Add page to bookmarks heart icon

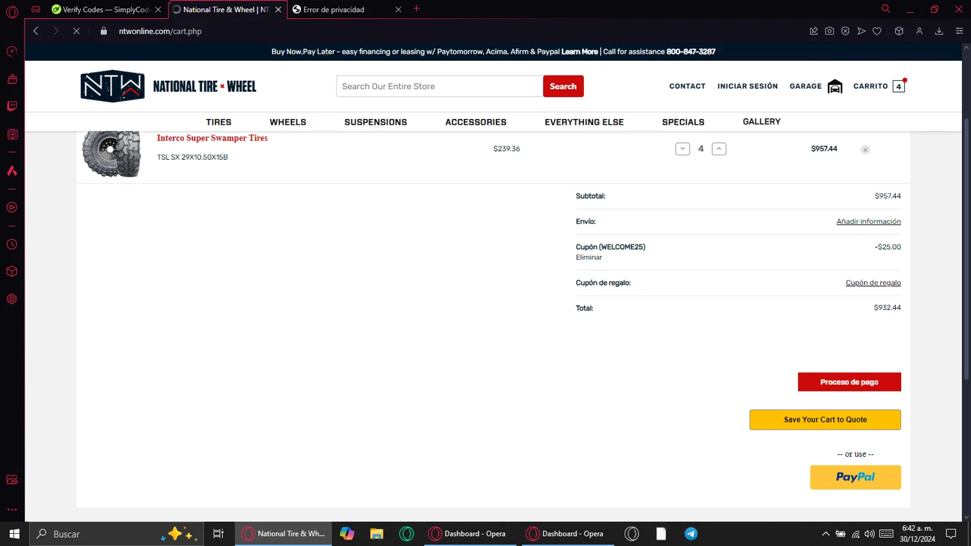coord(877,31)
